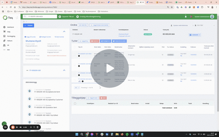The height and width of the screenshot is (137, 219).
Task: Toggle checkbox for the Return trip row
Action: 74,80
